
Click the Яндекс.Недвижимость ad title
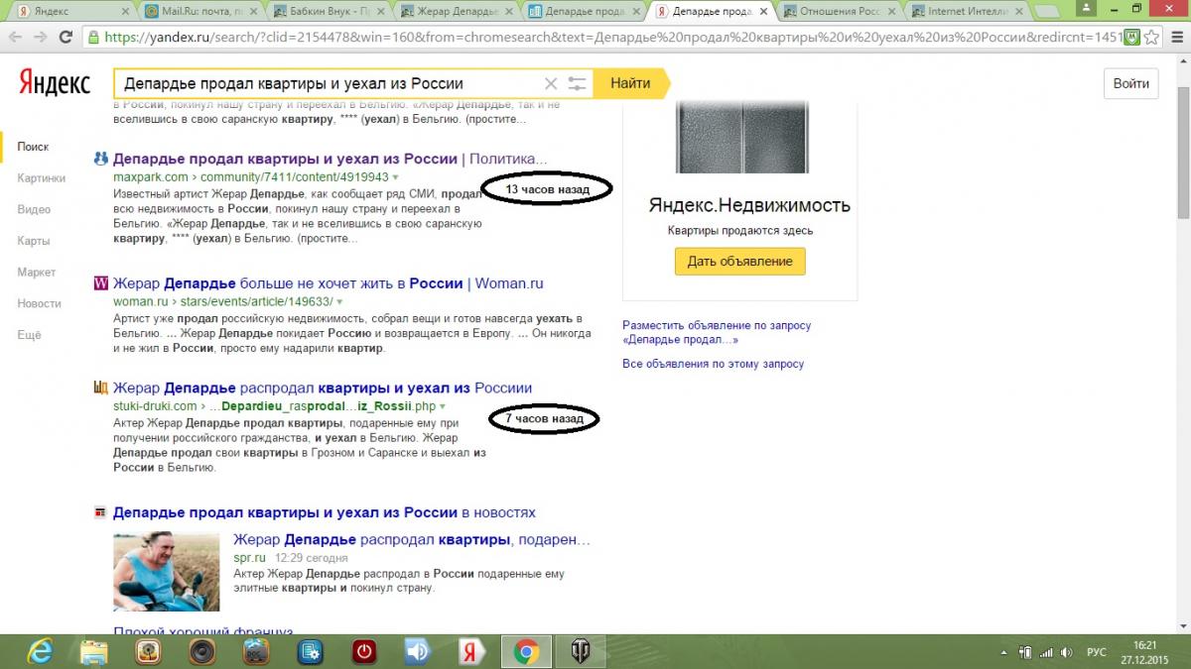pos(749,206)
